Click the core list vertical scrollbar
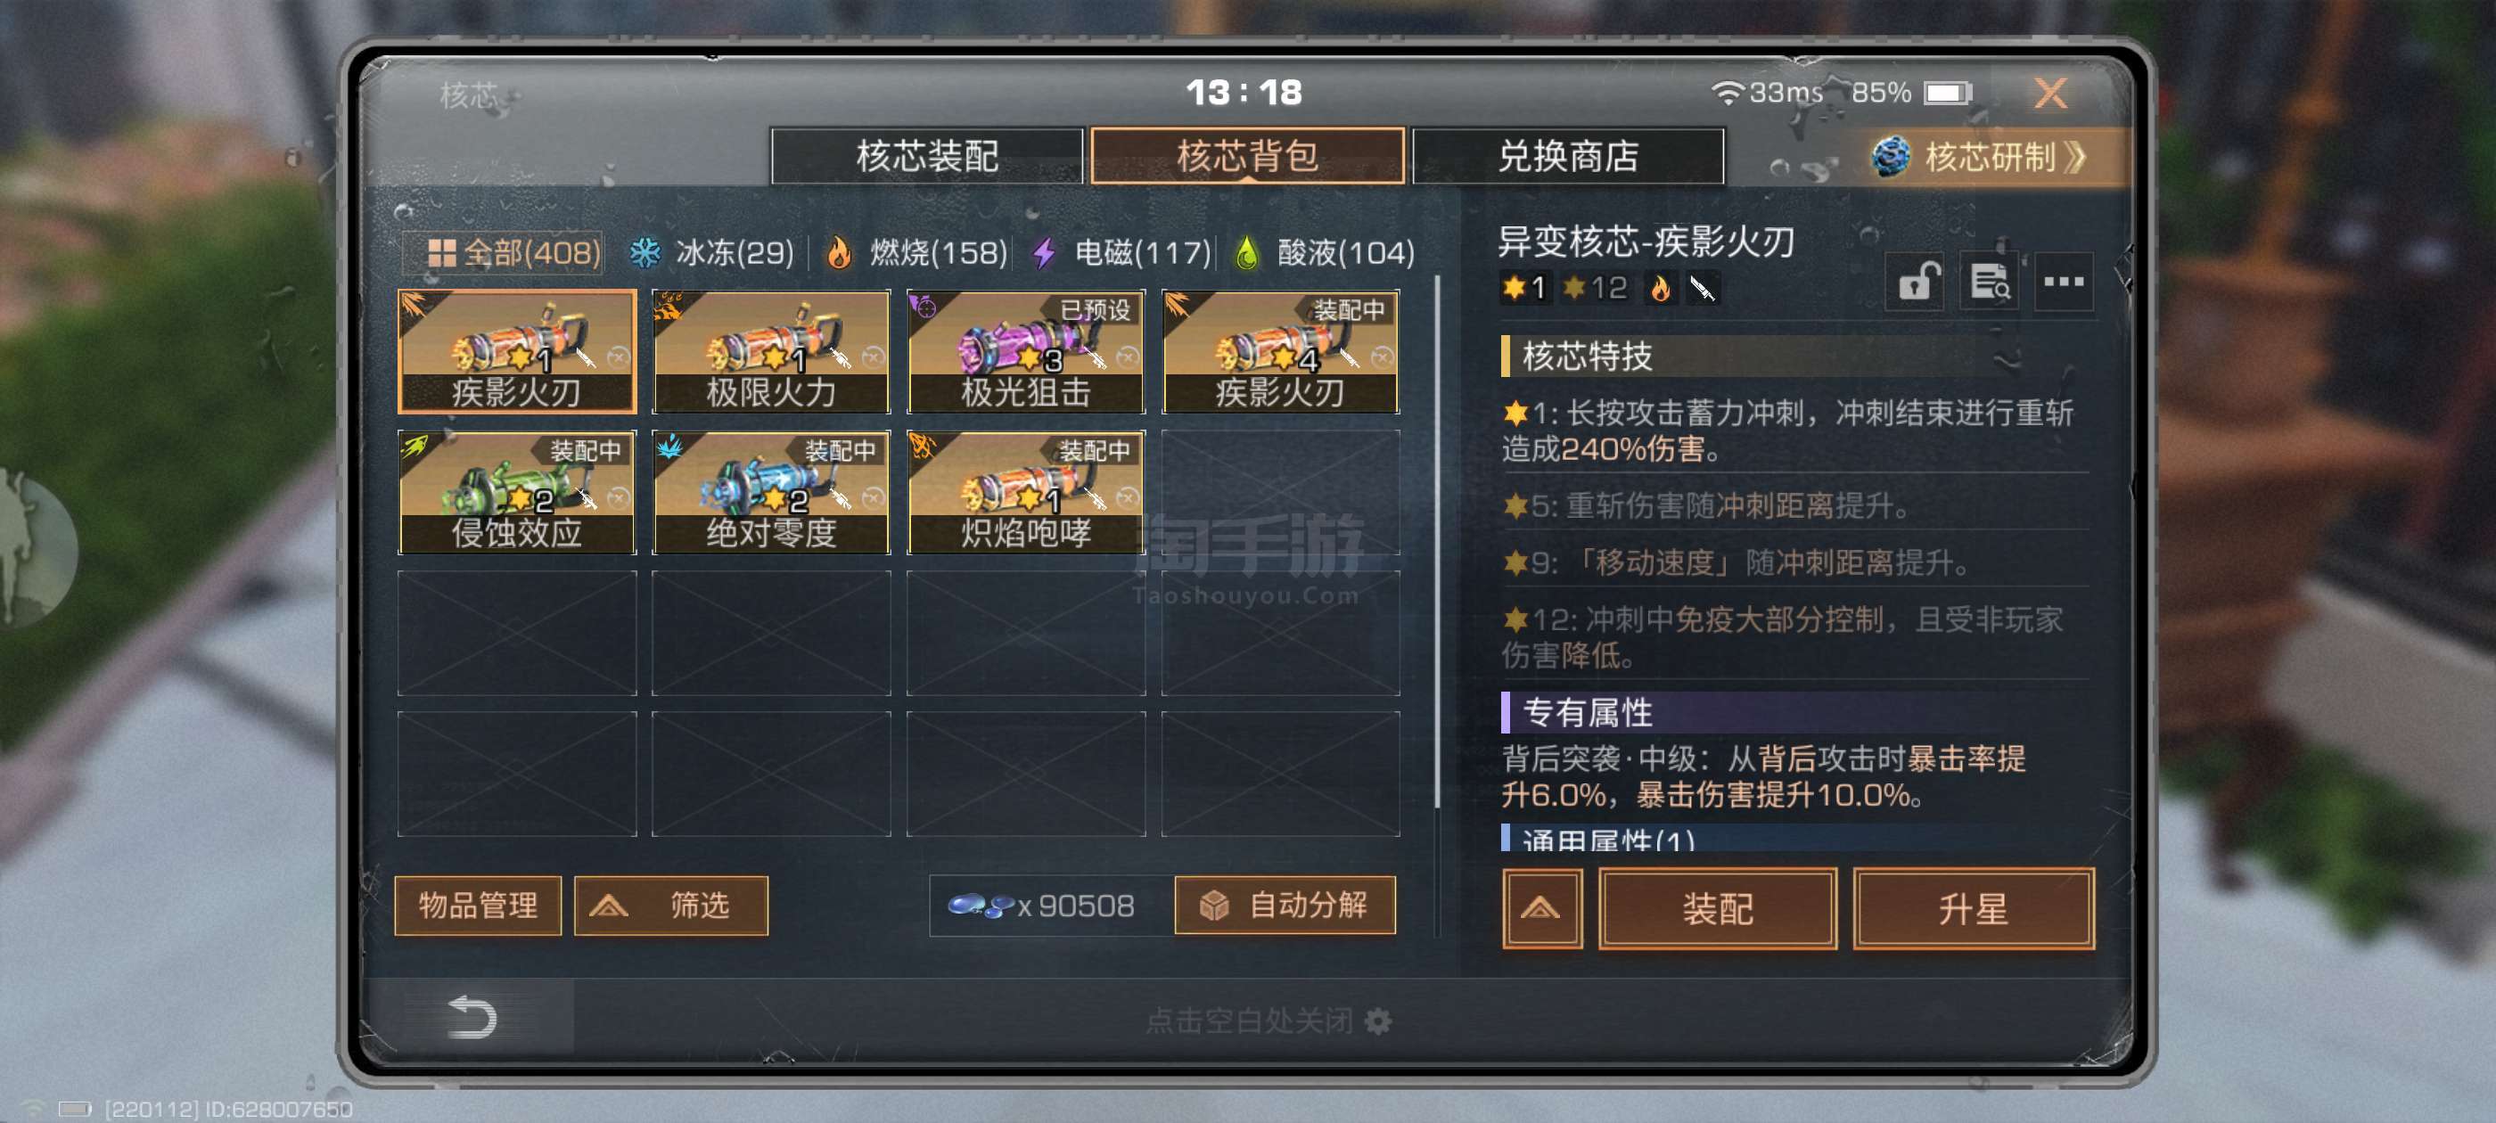The image size is (2496, 1123). click(x=1437, y=543)
